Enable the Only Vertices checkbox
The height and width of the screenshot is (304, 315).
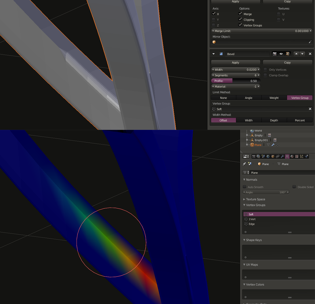[x=265, y=70]
